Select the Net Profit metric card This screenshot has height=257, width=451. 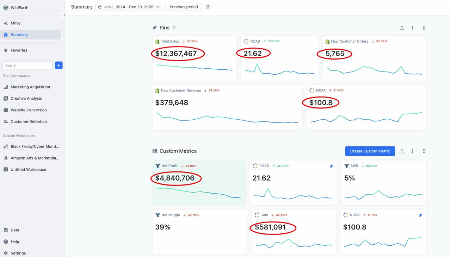199,183
